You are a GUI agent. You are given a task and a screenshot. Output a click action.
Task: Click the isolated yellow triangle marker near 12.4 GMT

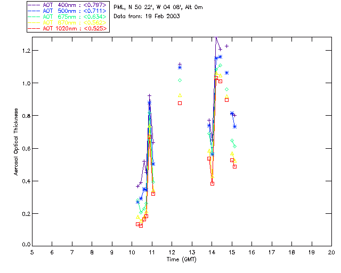(180, 95)
